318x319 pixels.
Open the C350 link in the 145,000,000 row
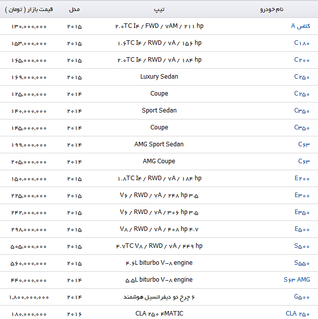point(302,127)
